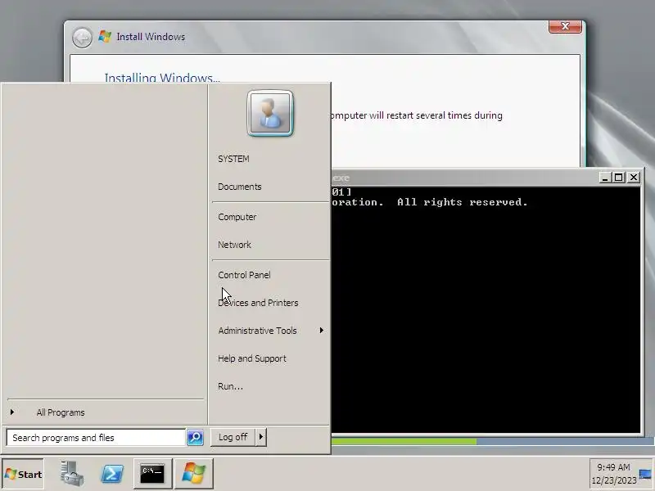Switch to the Command Prompt taskbar button
Viewport: 655px width, 491px height.
tap(152, 474)
